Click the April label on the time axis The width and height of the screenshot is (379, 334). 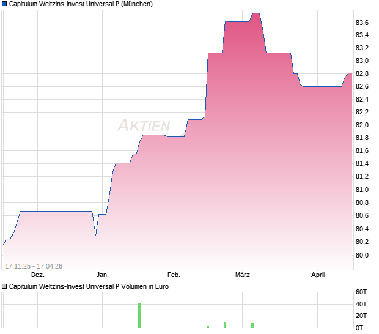(318, 275)
